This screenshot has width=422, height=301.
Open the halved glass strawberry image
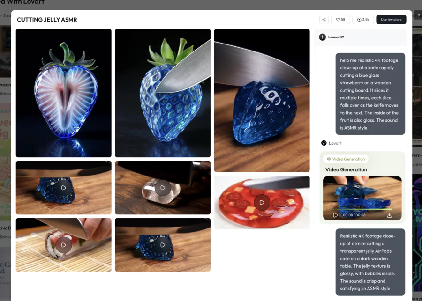pos(63,93)
